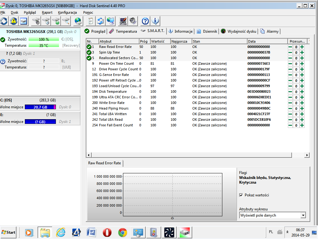The width and height of the screenshot is (318, 239).
Task: Click the disk with green checkmark icon
Action: point(56,21)
